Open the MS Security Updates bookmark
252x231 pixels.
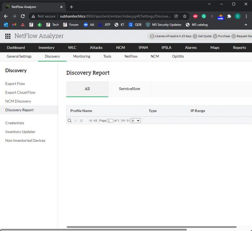tap(163, 25)
